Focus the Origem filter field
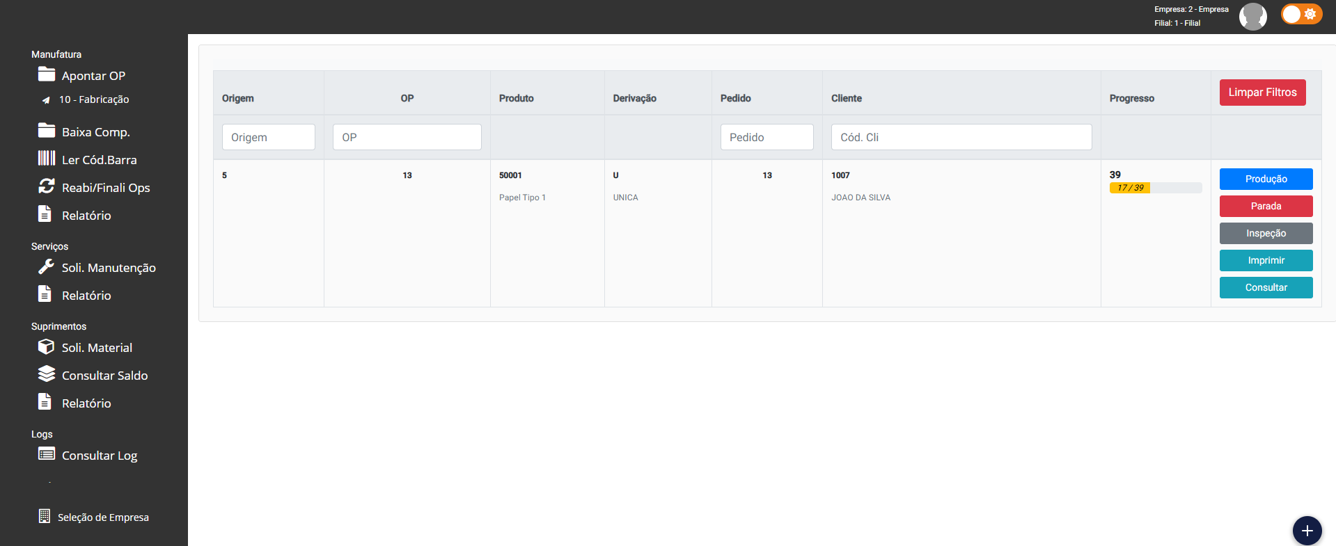The height and width of the screenshot is (546, 1336). (x=269, y=137)
